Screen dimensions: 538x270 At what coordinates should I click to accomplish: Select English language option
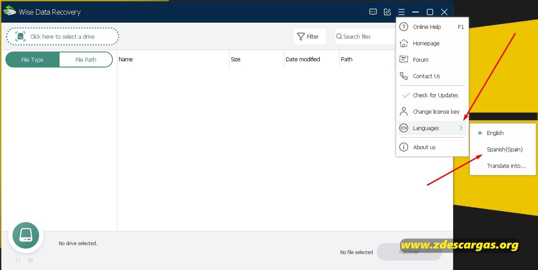pyautogui.click(x=503, y=133)
